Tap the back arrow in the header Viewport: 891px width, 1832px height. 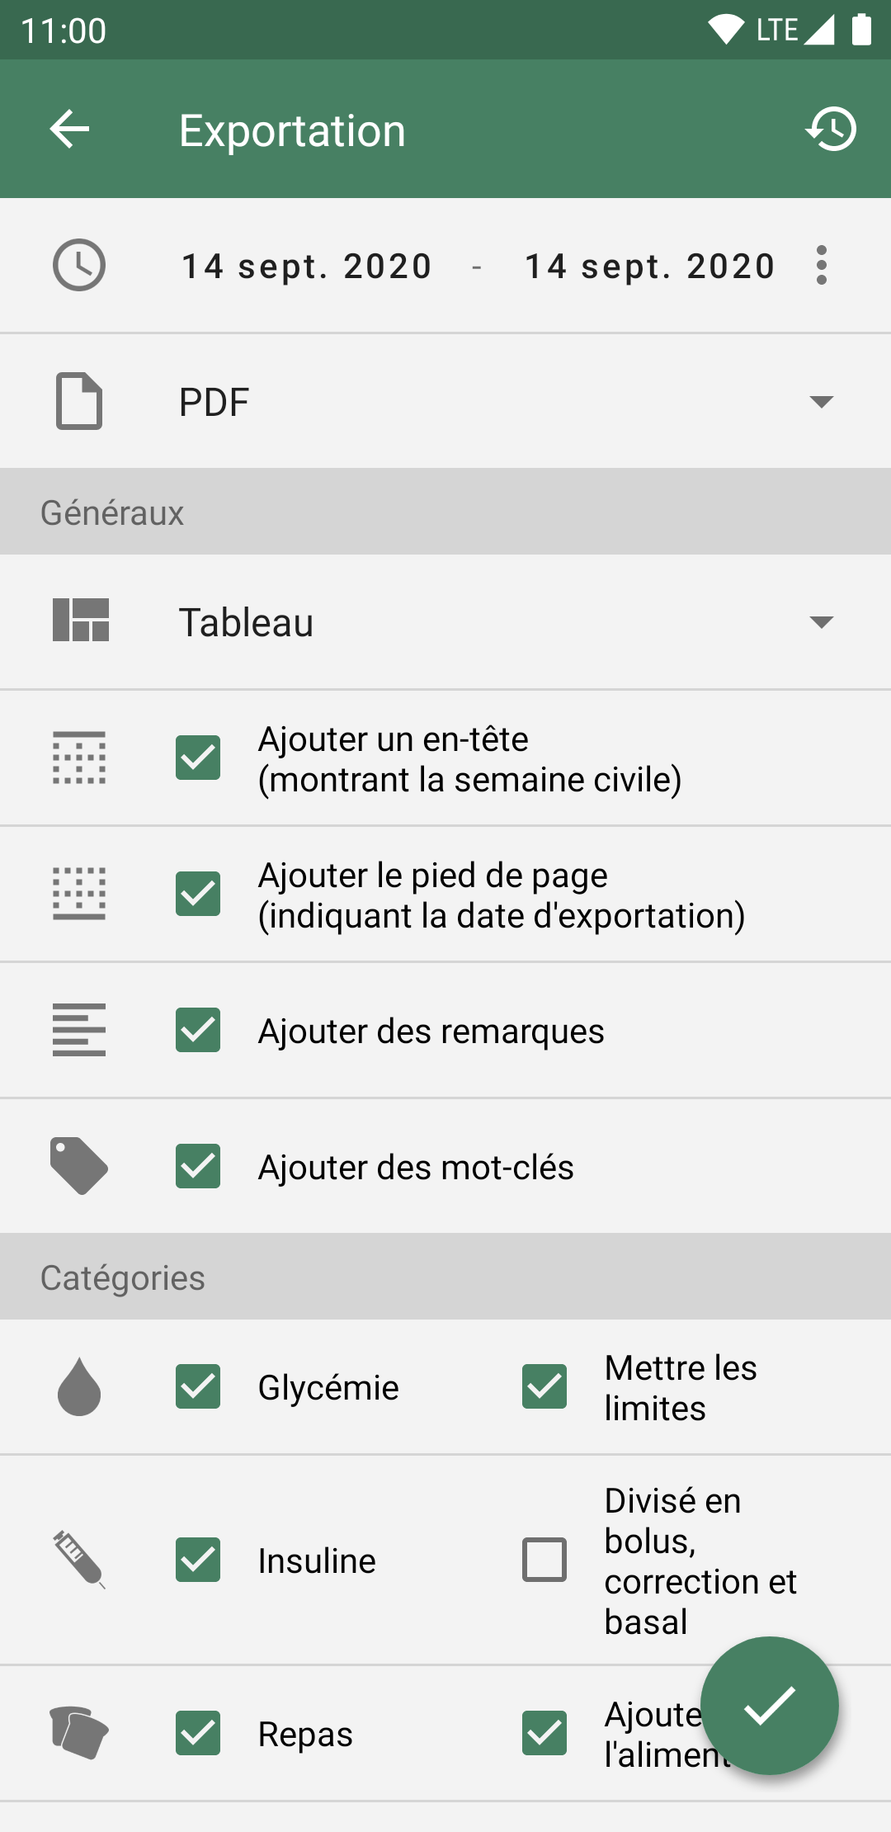pos(69,130)
